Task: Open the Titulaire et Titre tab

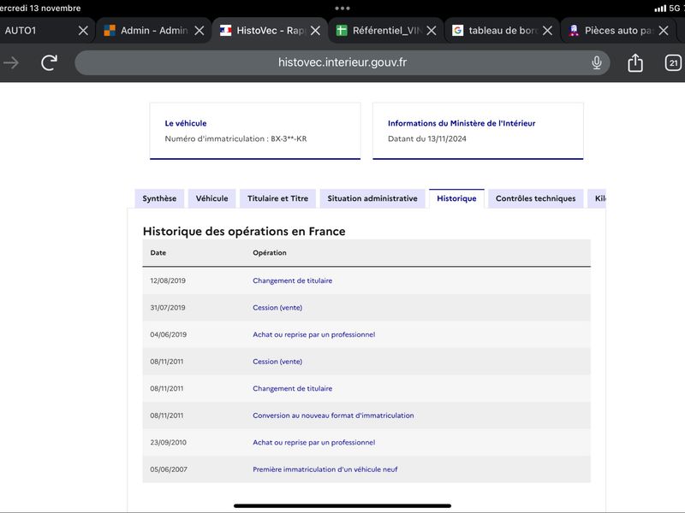Action: coord(277,198)
